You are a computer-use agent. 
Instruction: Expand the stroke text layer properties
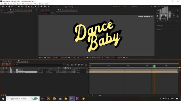click(9, 72)
